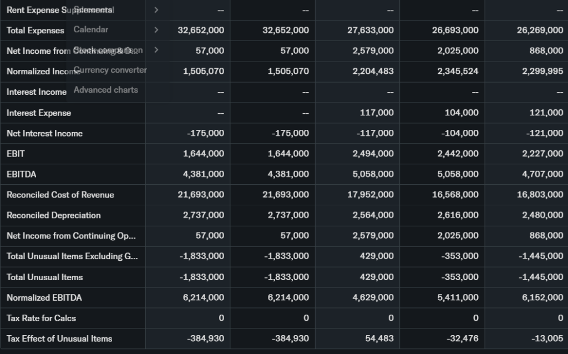568x354 pixels.
Task: Select the 54,483 tax effect cell
Action: click(x=379, y=338)
